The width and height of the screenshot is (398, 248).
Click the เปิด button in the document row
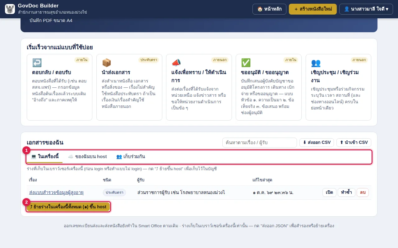click(329, 193)
